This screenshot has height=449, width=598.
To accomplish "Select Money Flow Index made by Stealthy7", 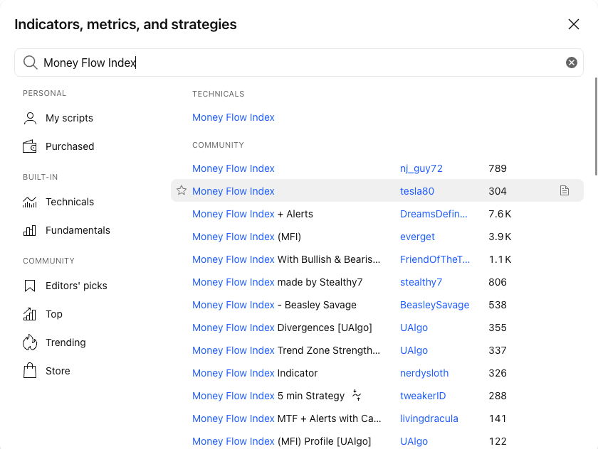I will tap(277, 282).
